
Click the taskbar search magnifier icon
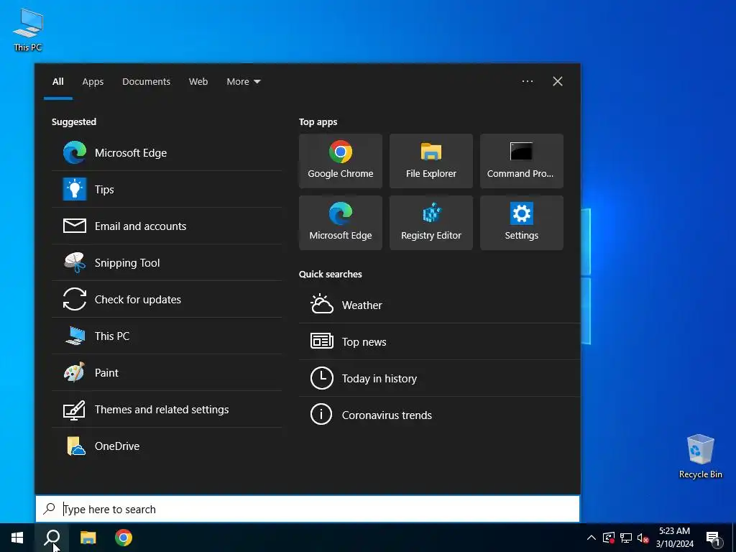coord(52,538)
